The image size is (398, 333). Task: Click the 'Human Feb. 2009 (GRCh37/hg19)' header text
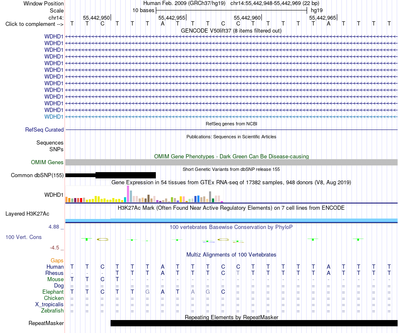coord(185,3)
